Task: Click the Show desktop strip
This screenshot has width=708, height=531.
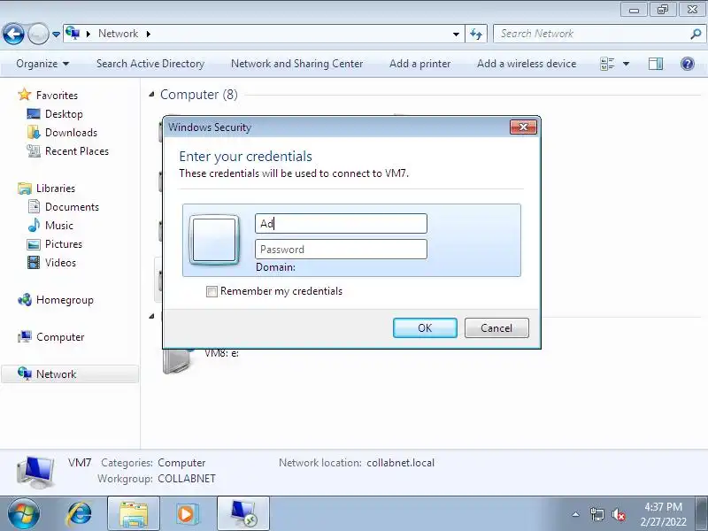Action: [x=703, y=514]
